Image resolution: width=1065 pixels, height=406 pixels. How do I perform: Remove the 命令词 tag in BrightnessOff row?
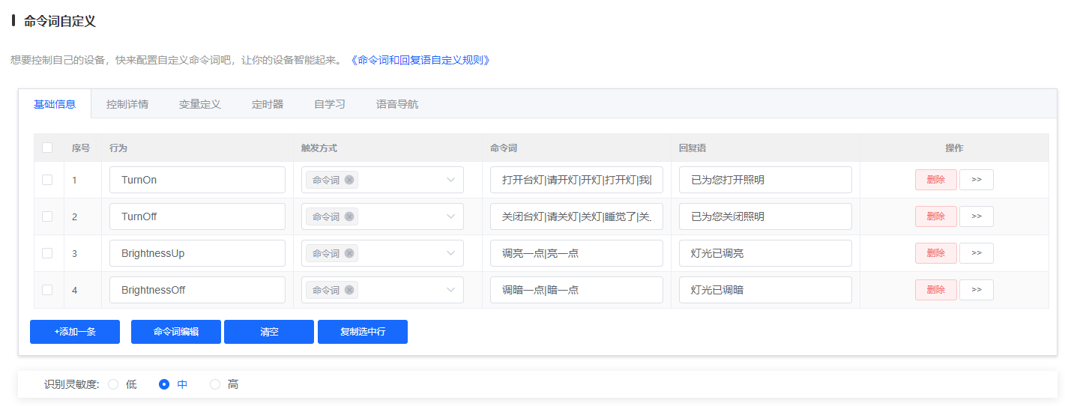click(349, 290)
